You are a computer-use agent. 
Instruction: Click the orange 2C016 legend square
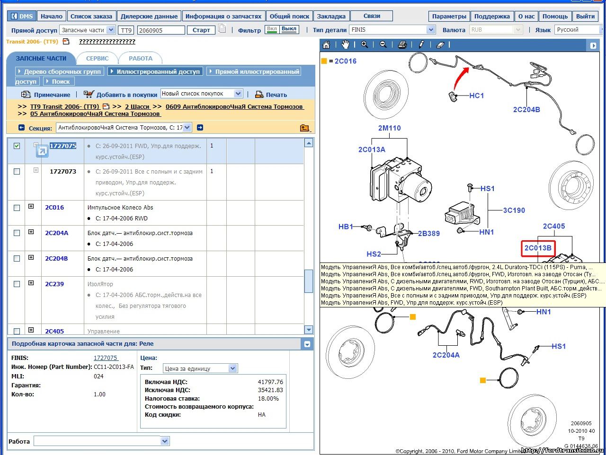coord(324,61)
